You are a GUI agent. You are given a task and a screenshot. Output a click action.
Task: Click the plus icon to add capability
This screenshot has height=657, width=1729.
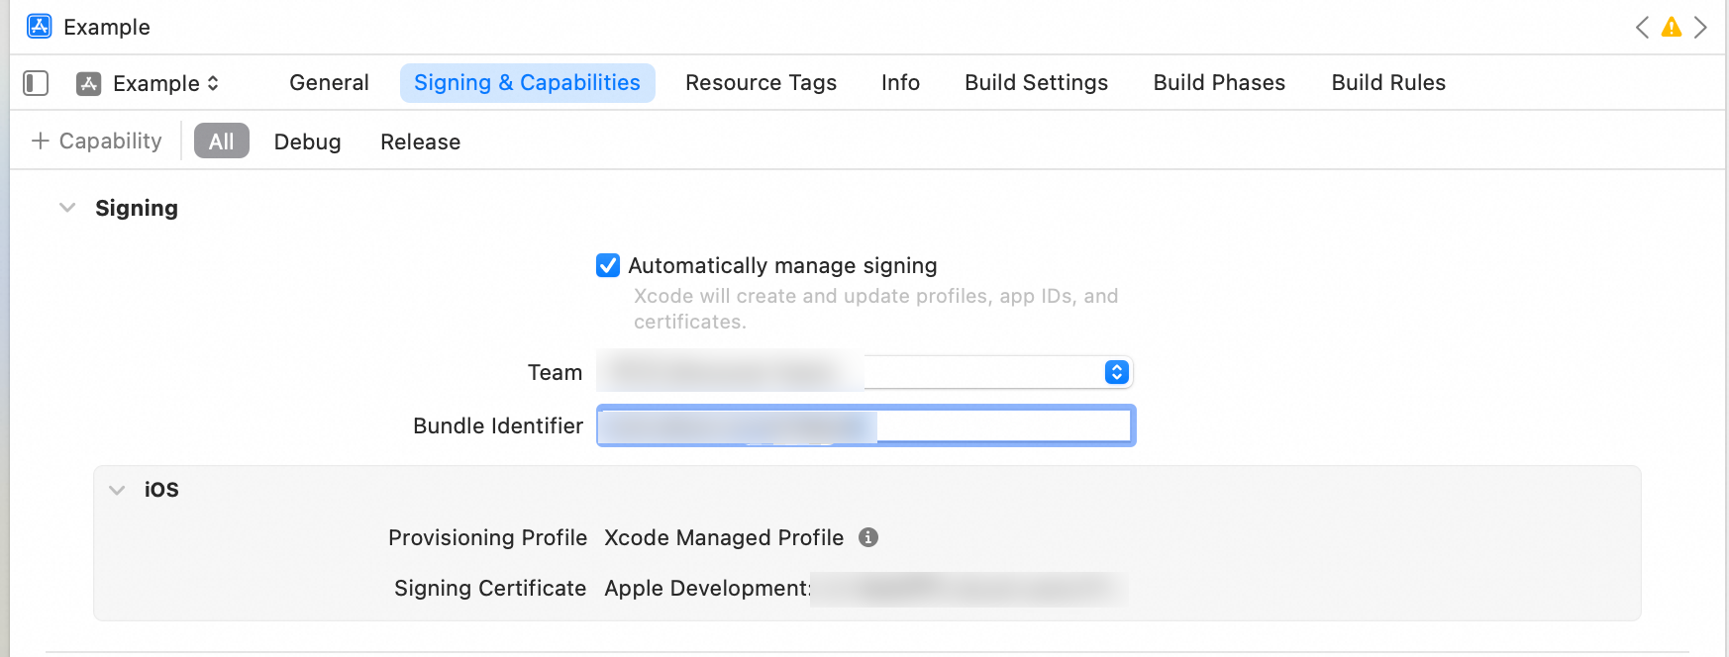click(41, 141)
